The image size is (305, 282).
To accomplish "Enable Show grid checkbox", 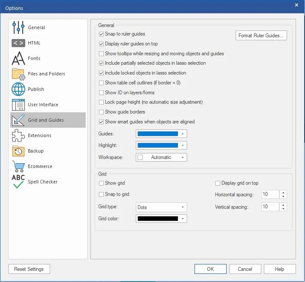I will click(101, 183).
